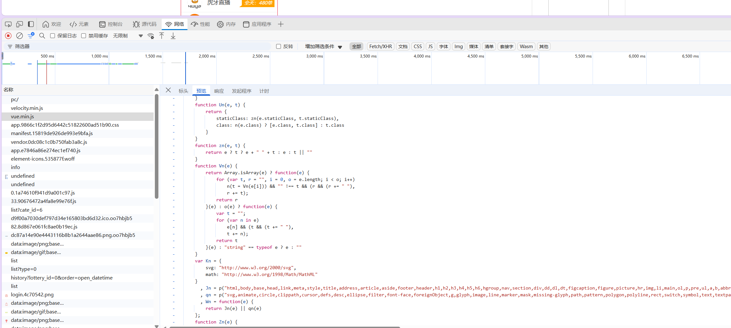The width and height of the screenshot is (731, 328).
Task: Select the velocity.min.js request
Action: pos(78,108)
